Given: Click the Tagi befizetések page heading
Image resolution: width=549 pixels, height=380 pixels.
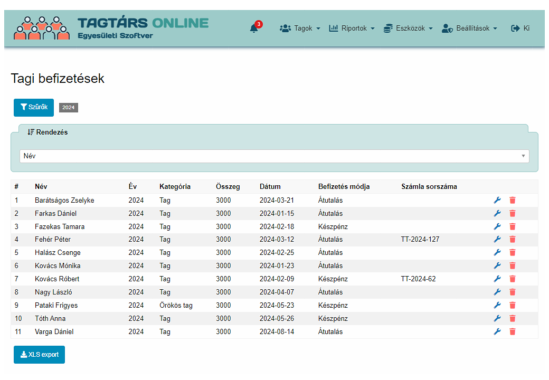Looking at the screenshot, I should tap(58, 79).
